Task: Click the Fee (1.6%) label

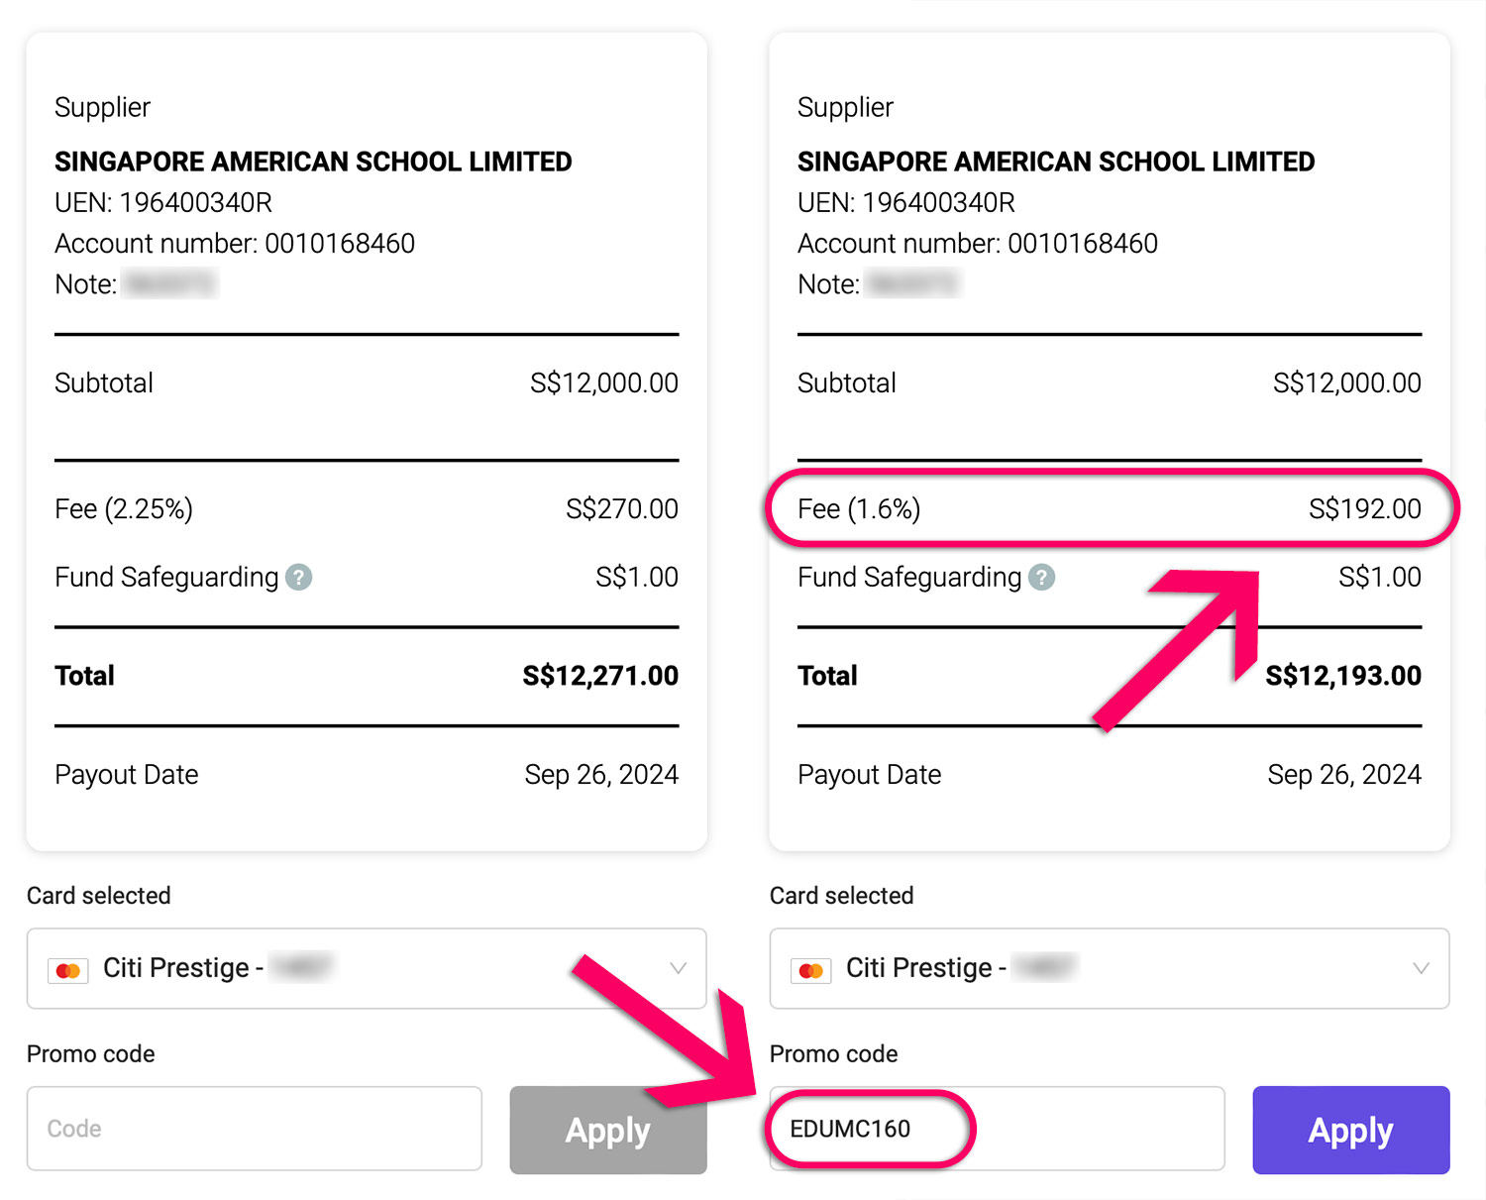Action: (859, 509)
